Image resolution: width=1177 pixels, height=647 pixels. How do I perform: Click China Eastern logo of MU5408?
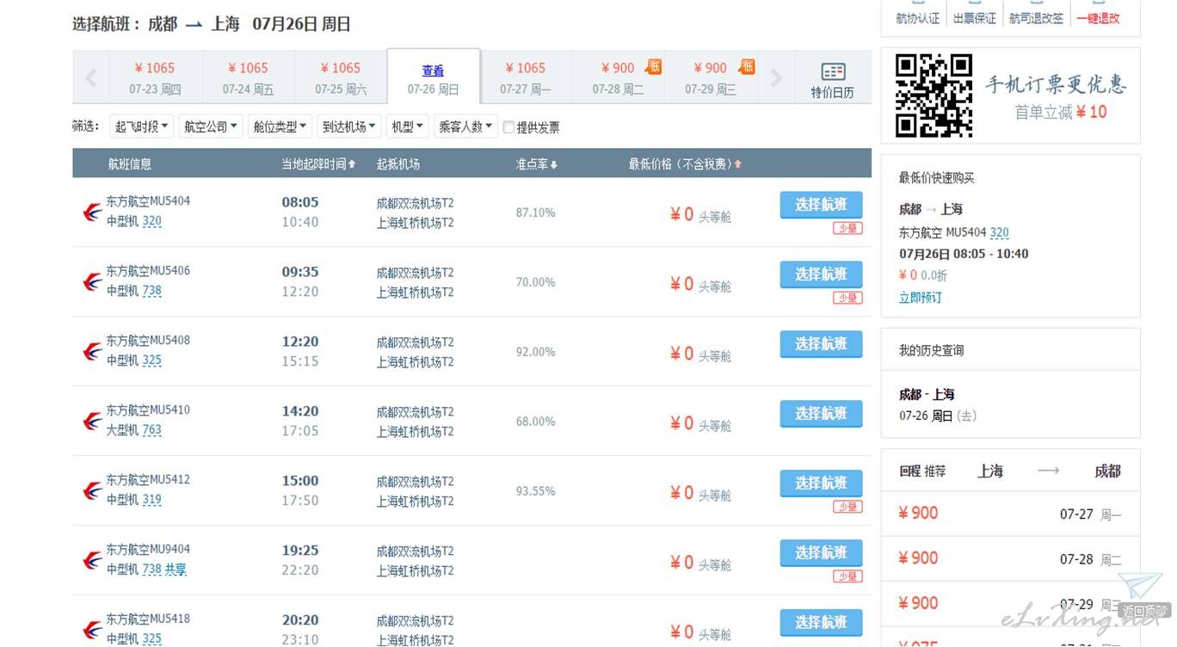pos(92,352)
